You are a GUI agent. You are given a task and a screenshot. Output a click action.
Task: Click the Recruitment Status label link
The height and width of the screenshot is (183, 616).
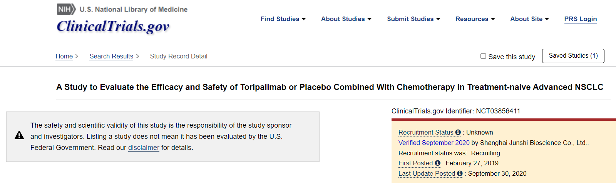[x=426, y=132]
